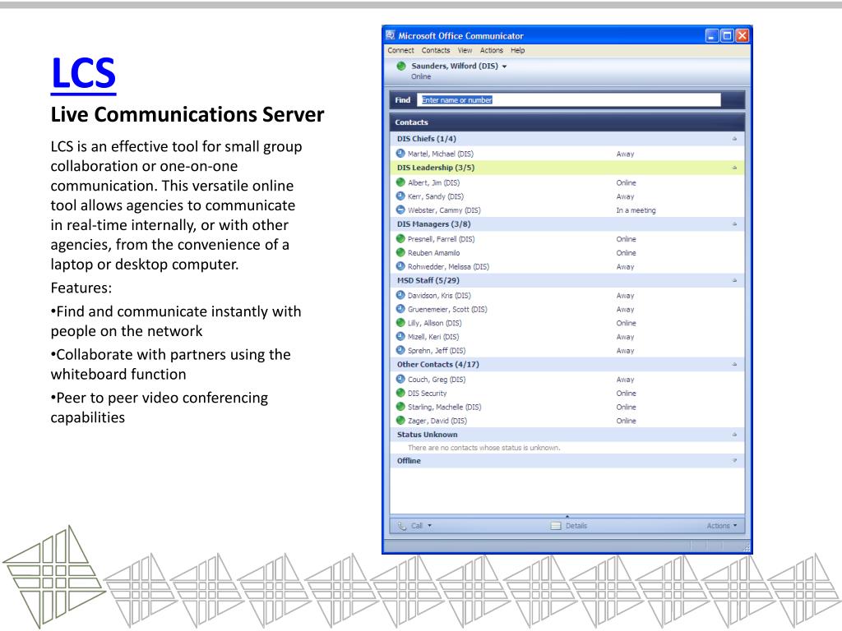Select contact name DIS Security

[427, 394]
